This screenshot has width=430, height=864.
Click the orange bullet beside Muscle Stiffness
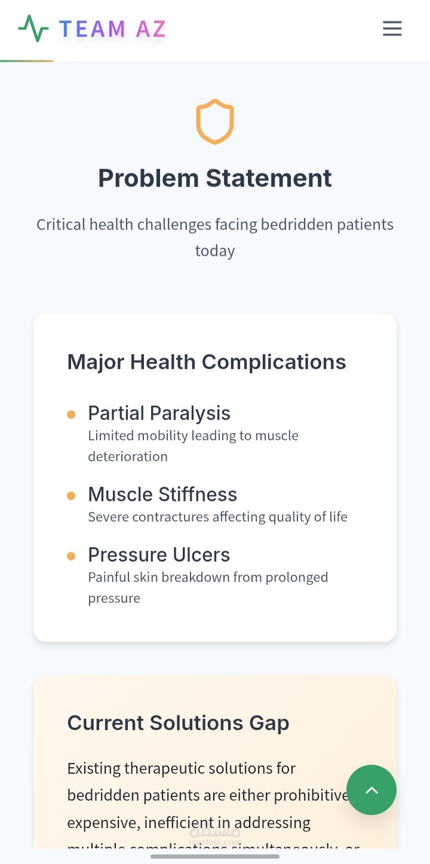click(x=71, y=495)
